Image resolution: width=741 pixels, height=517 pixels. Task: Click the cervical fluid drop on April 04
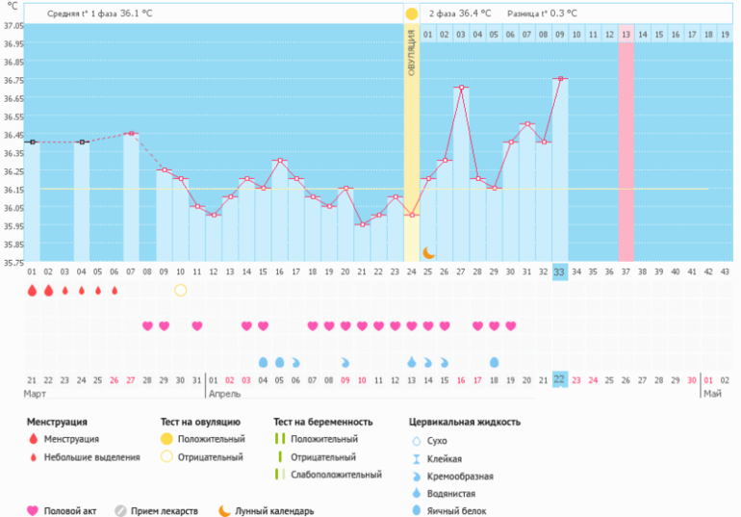click(264, 362)
